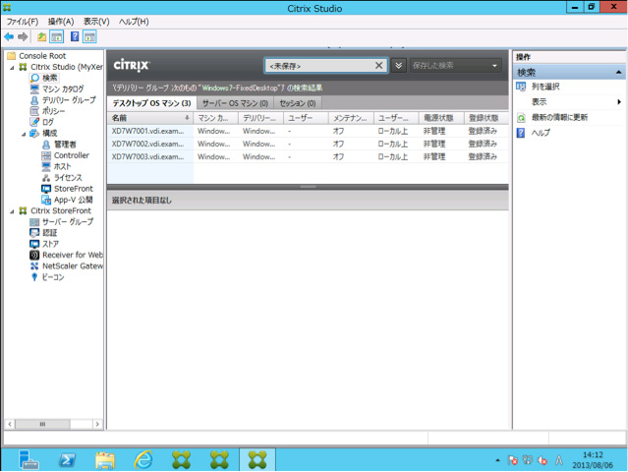
Task: Click 最新の情報に更新 action
Action: click(559, 117)
